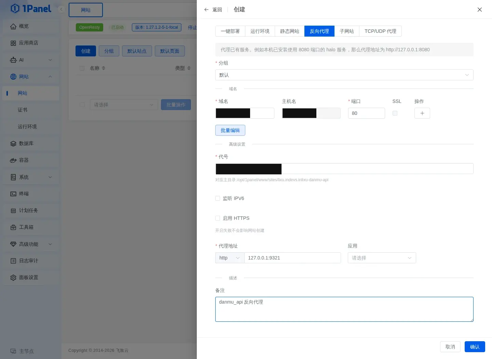Click 确认 to confirm creation
The image size is (492, 359).
click(475, 347)
